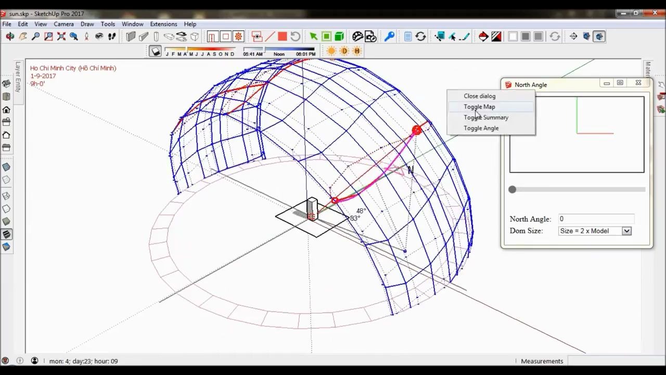
Task: Select the Walk footprints tool
Action: pyautogui.click(x=111, y=36)
